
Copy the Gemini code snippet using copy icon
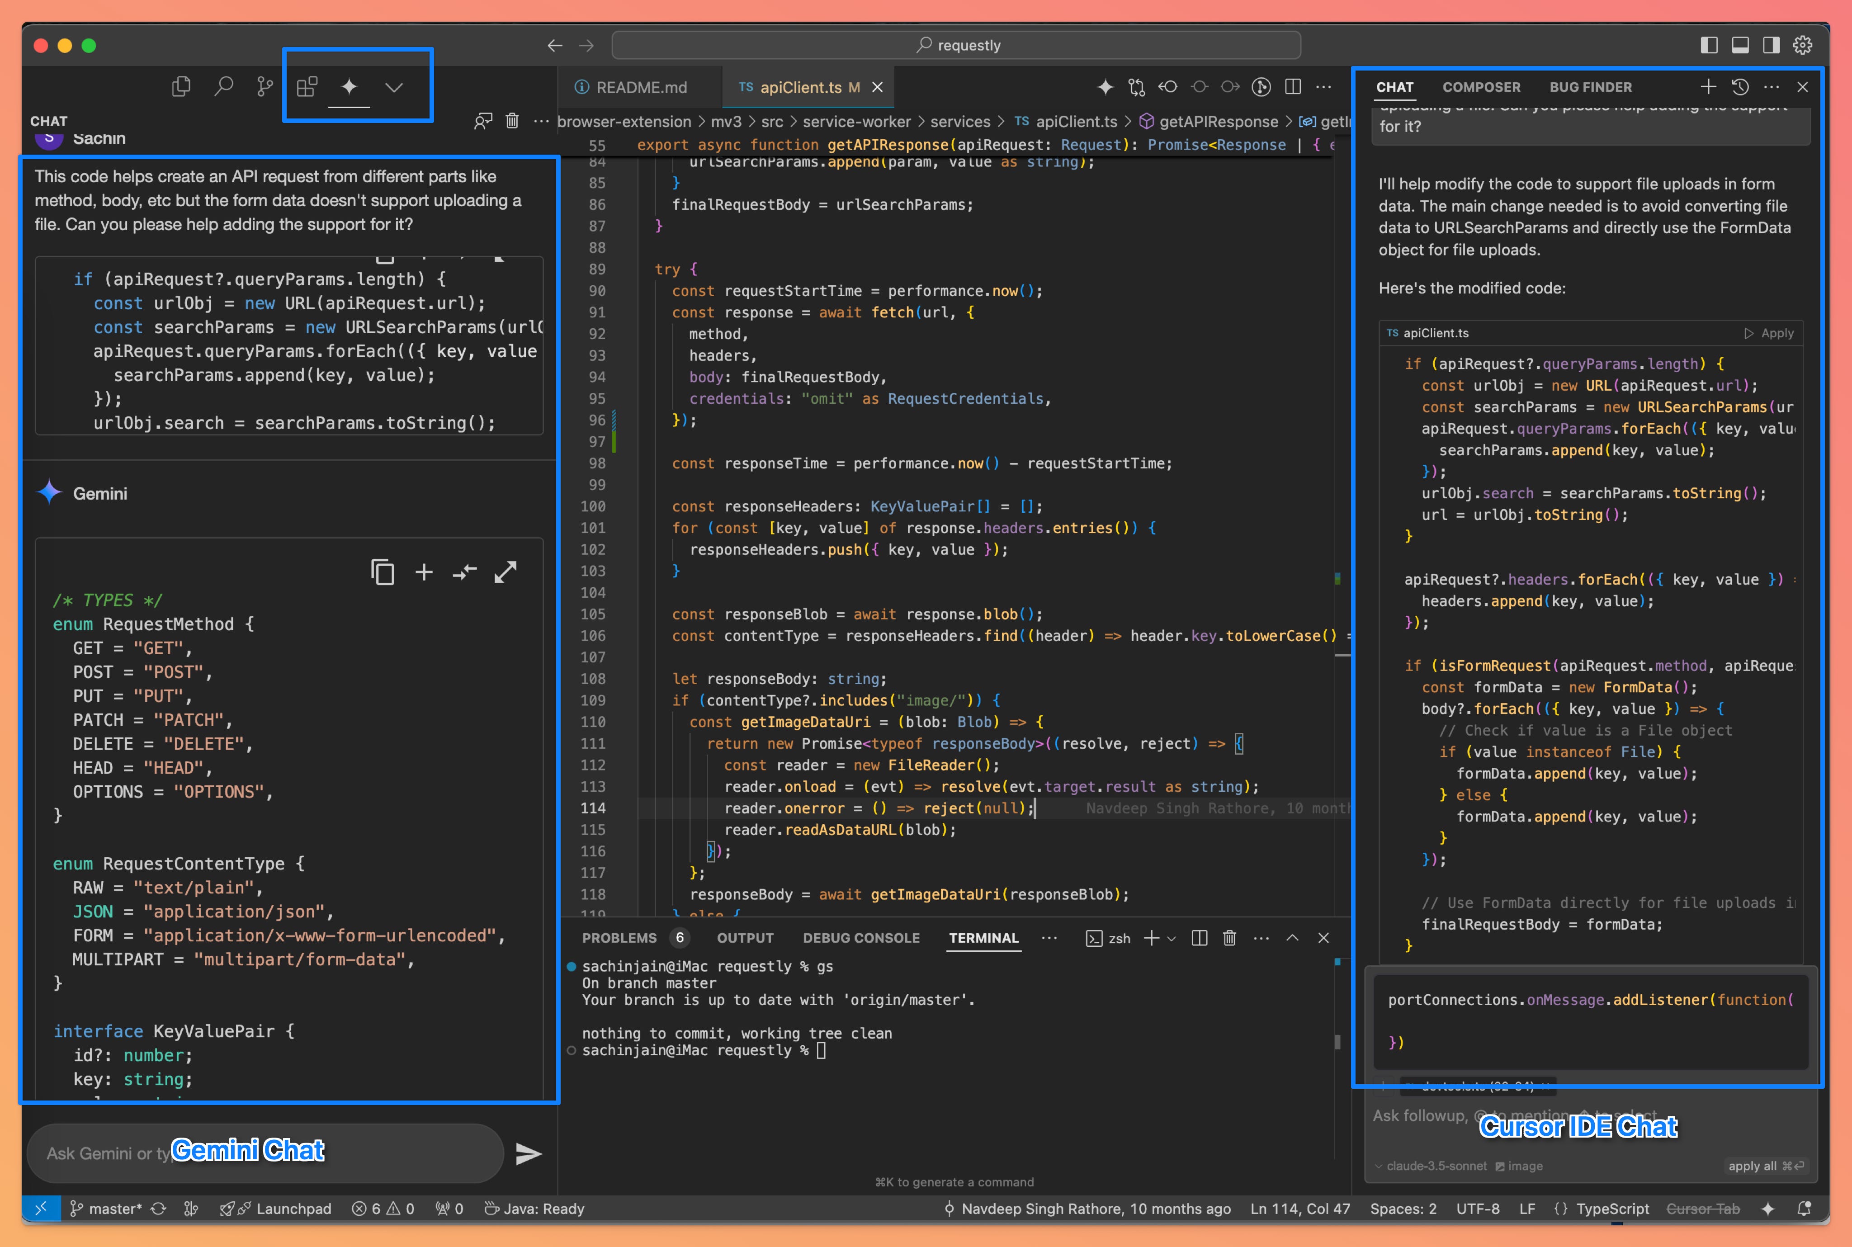383,572
